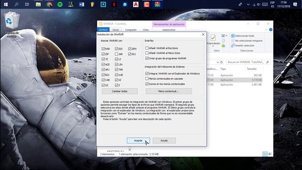Uncheck the 7Z association checkbox

tap(103, 59)
